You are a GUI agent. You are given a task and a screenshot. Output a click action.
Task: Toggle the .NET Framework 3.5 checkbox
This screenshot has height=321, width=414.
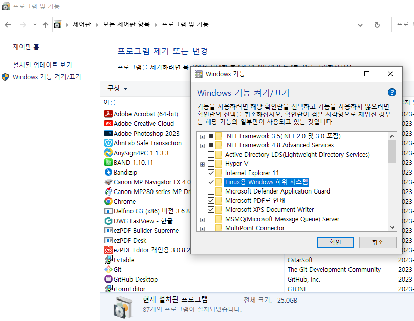point(211,136)
